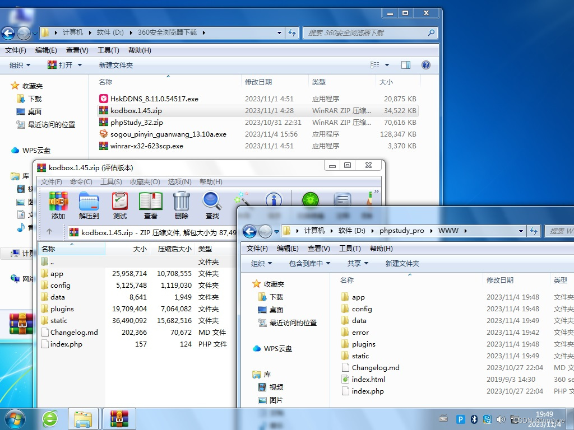This screenshot has height=430, width=574.
Task: Select the 添加 (Add) tool in WinRAR
Action: (58, 202)
